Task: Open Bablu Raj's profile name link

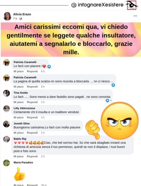Action: [x=20, y=139]
